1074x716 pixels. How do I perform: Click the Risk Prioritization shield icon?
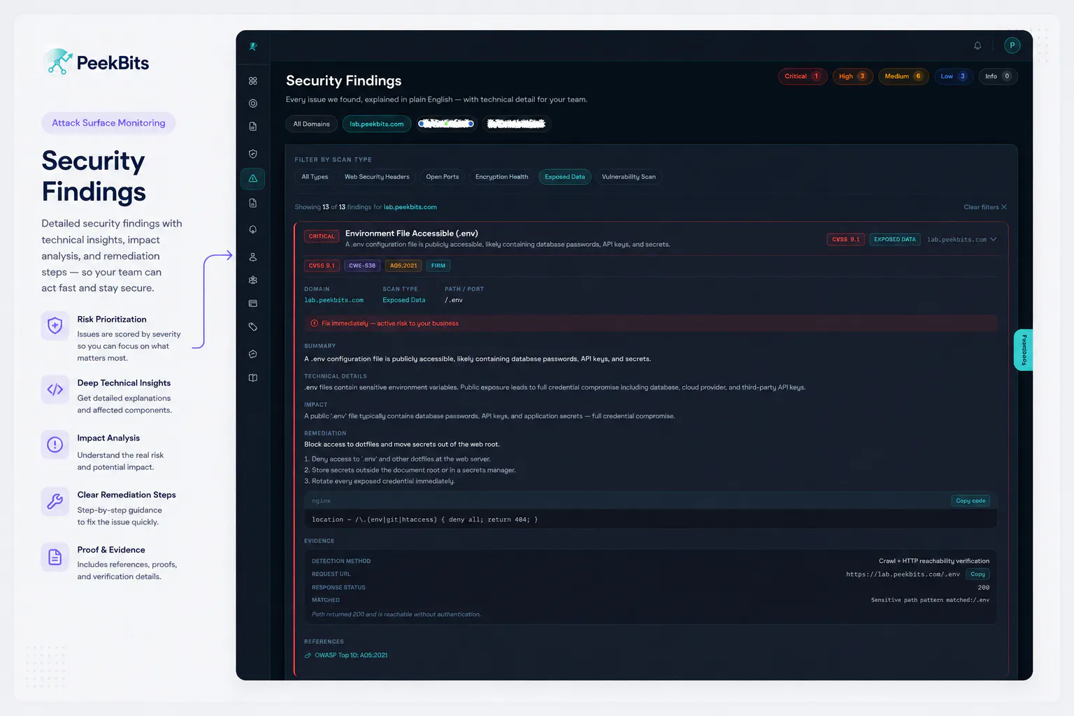tap(55, 325)
